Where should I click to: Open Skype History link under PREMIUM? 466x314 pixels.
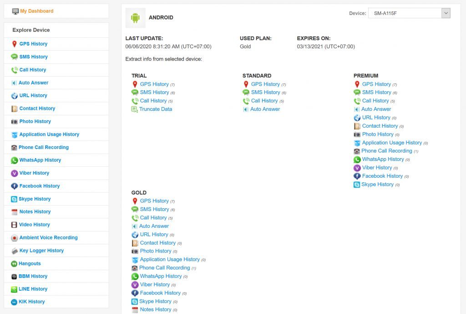[x=377, y=184]
